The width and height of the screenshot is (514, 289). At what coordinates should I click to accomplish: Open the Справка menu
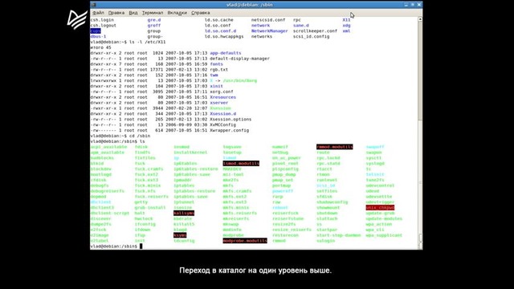[201, 13]
